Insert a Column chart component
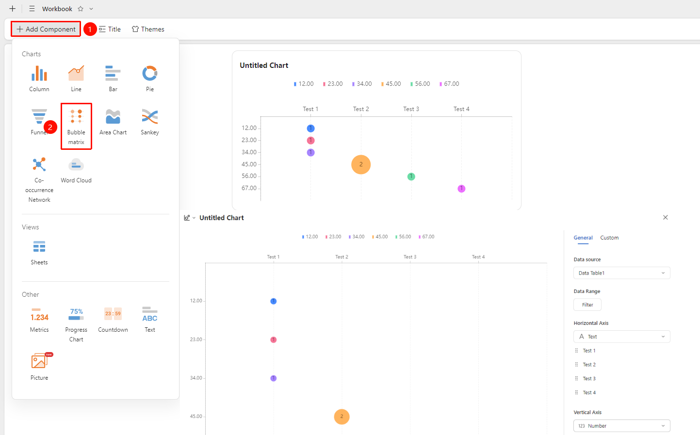The image size is (700, 435). 39,79
